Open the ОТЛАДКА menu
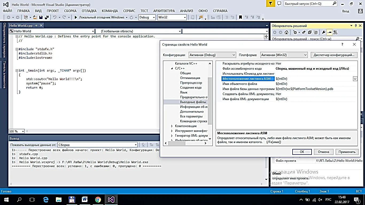 click(89, 11)
